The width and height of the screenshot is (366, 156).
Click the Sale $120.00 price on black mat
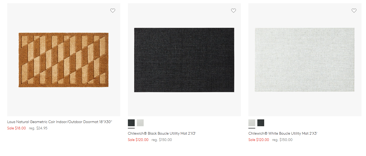[138, 140]
